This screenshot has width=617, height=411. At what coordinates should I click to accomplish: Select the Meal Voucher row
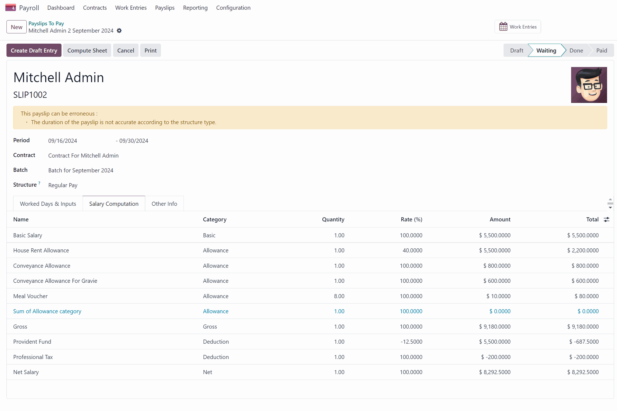310,296
